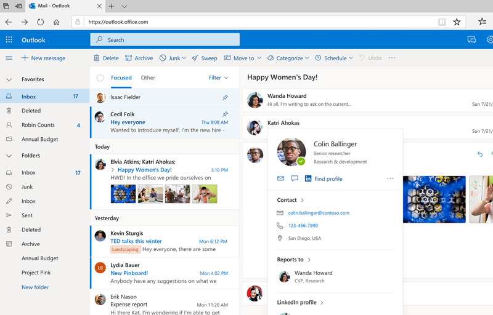493x315 pixels.
Task: Open Erik Nason's Expense report email
Action: 165,303
